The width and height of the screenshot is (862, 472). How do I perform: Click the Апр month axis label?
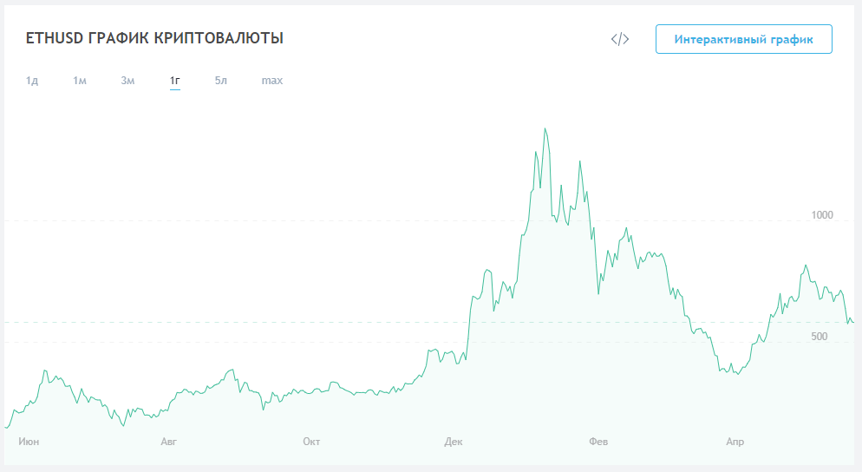coord(735,442)
